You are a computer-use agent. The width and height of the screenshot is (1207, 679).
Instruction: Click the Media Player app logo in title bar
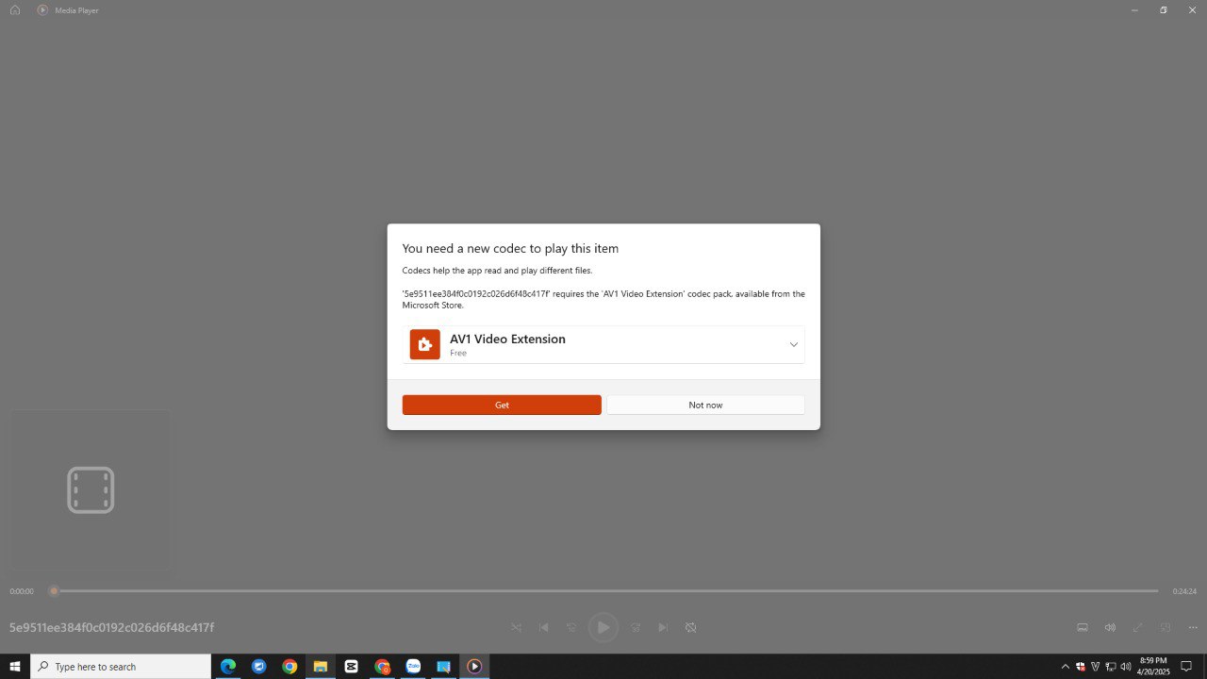click(x=42, y=9)
